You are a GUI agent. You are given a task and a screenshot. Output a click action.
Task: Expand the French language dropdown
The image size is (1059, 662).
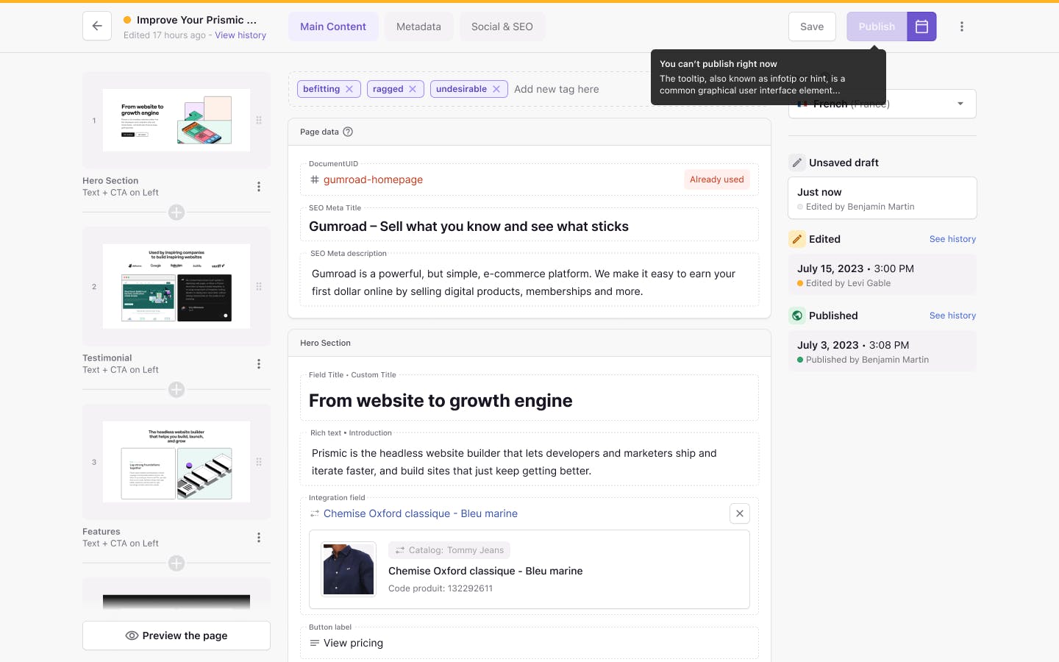tap(960, 104)
